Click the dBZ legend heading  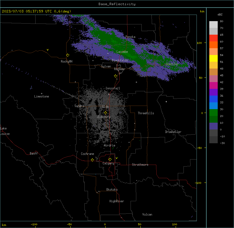[x=220, y=15]
